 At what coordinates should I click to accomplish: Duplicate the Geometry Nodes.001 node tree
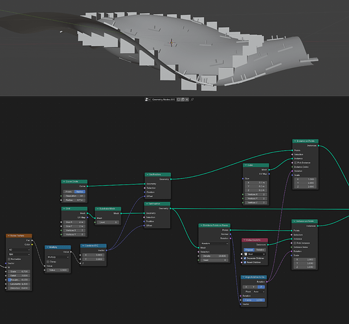click(x=183, y=100)
